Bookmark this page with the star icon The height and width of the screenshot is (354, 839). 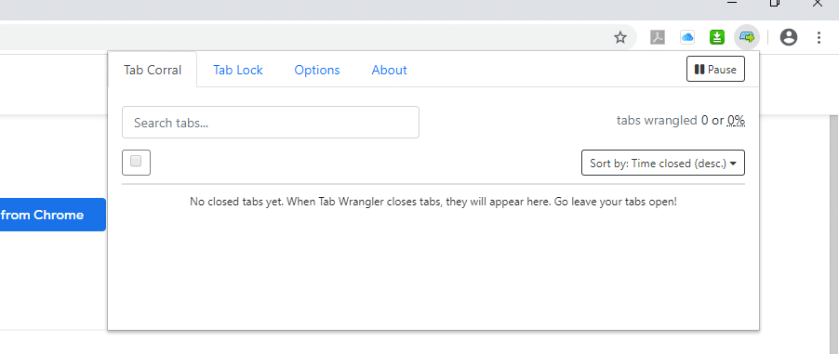(620, 37)
